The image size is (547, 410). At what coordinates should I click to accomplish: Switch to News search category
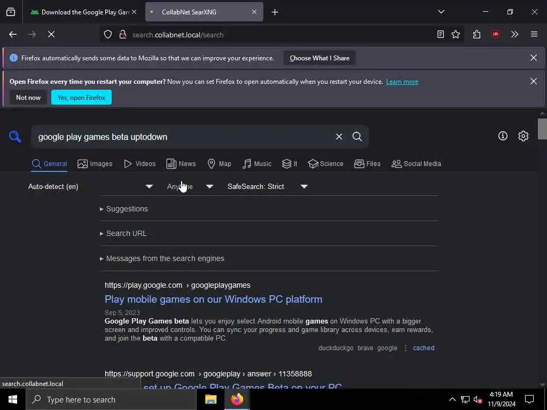[x=181, y=164]
